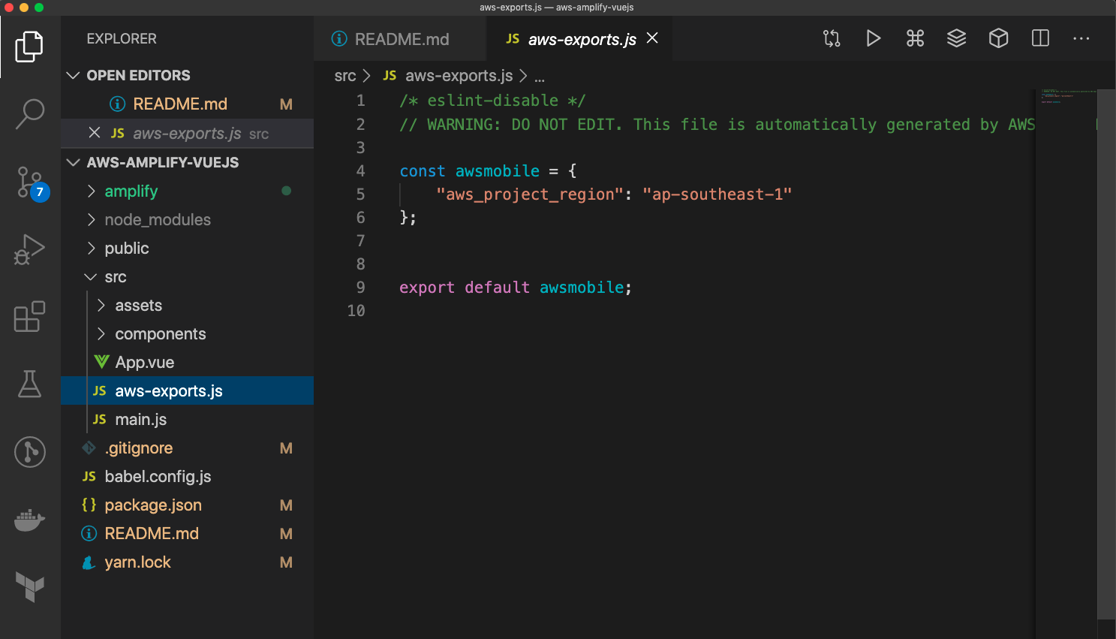Open README.md in the project tree
Screen dimensions: 1116x639
pos(187,533)
